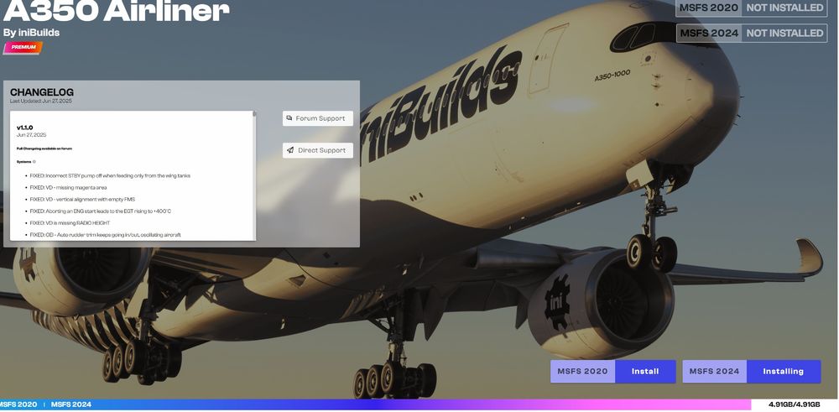This screenshot has width=839, height=412.
Task: Click the 'By iniBuilds' developer name
Action: coord(32,33)
